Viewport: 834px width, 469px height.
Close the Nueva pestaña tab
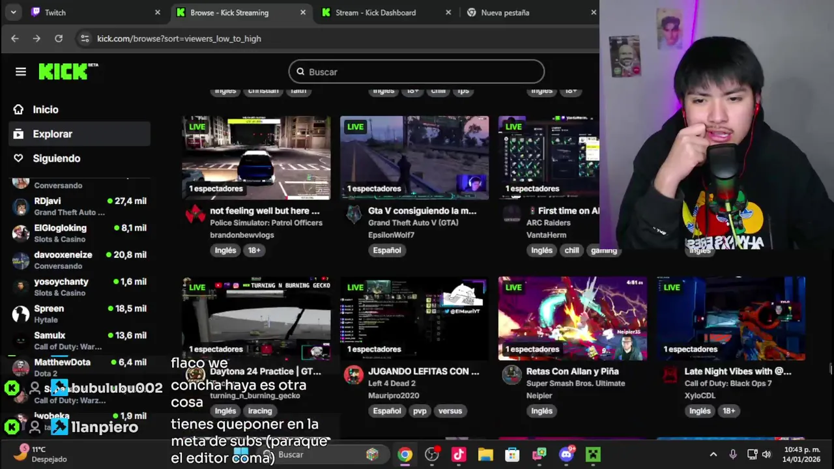tap(593, 12)
